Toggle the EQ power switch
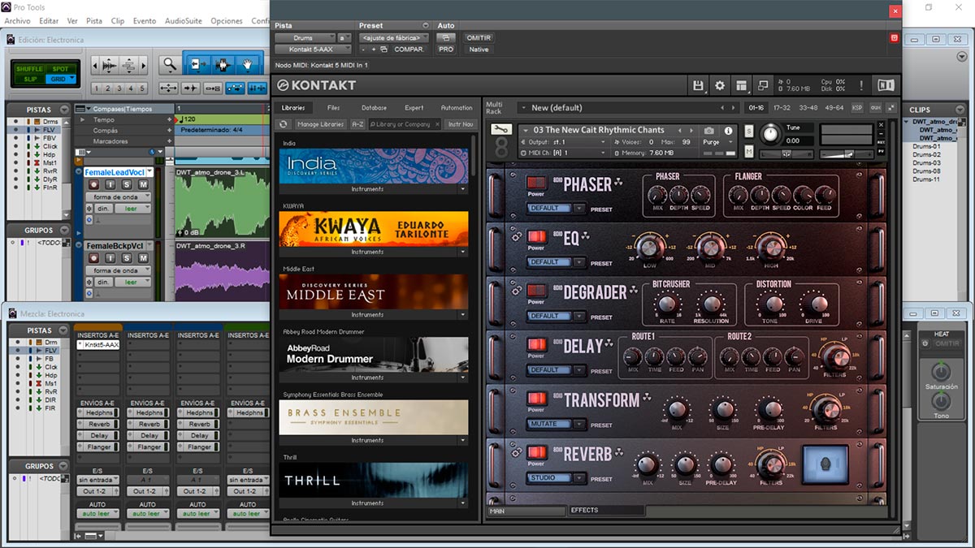The image size is (975, 548). pos(536,236)
